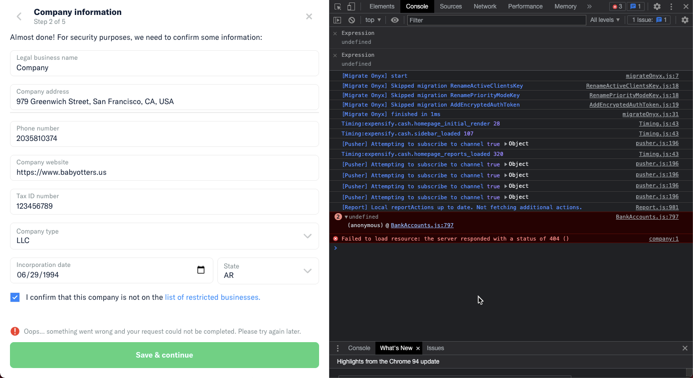Close the Company information form
This screenshot has width=693, height=378.
309,16
